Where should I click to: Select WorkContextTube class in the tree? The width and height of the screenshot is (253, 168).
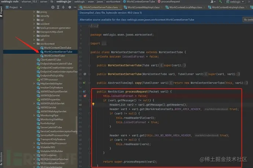coord(54,55)
